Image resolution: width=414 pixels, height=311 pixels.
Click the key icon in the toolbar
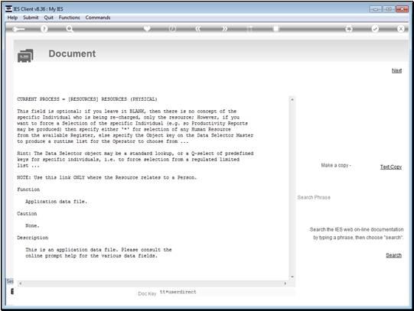tap(18, 29)
